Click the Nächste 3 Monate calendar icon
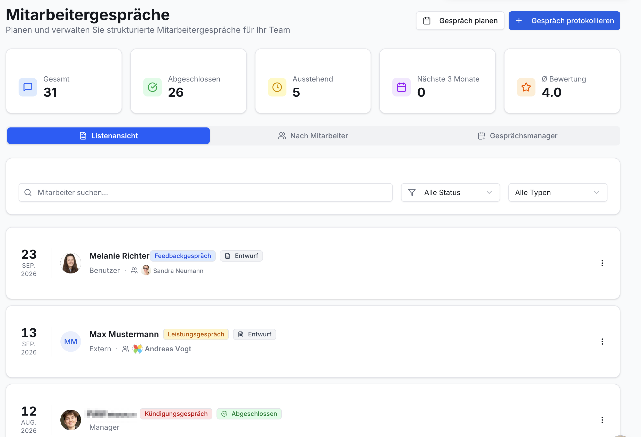 coord(402,87)
